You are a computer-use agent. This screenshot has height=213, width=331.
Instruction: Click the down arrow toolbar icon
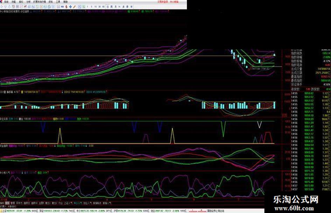point(9,7)
